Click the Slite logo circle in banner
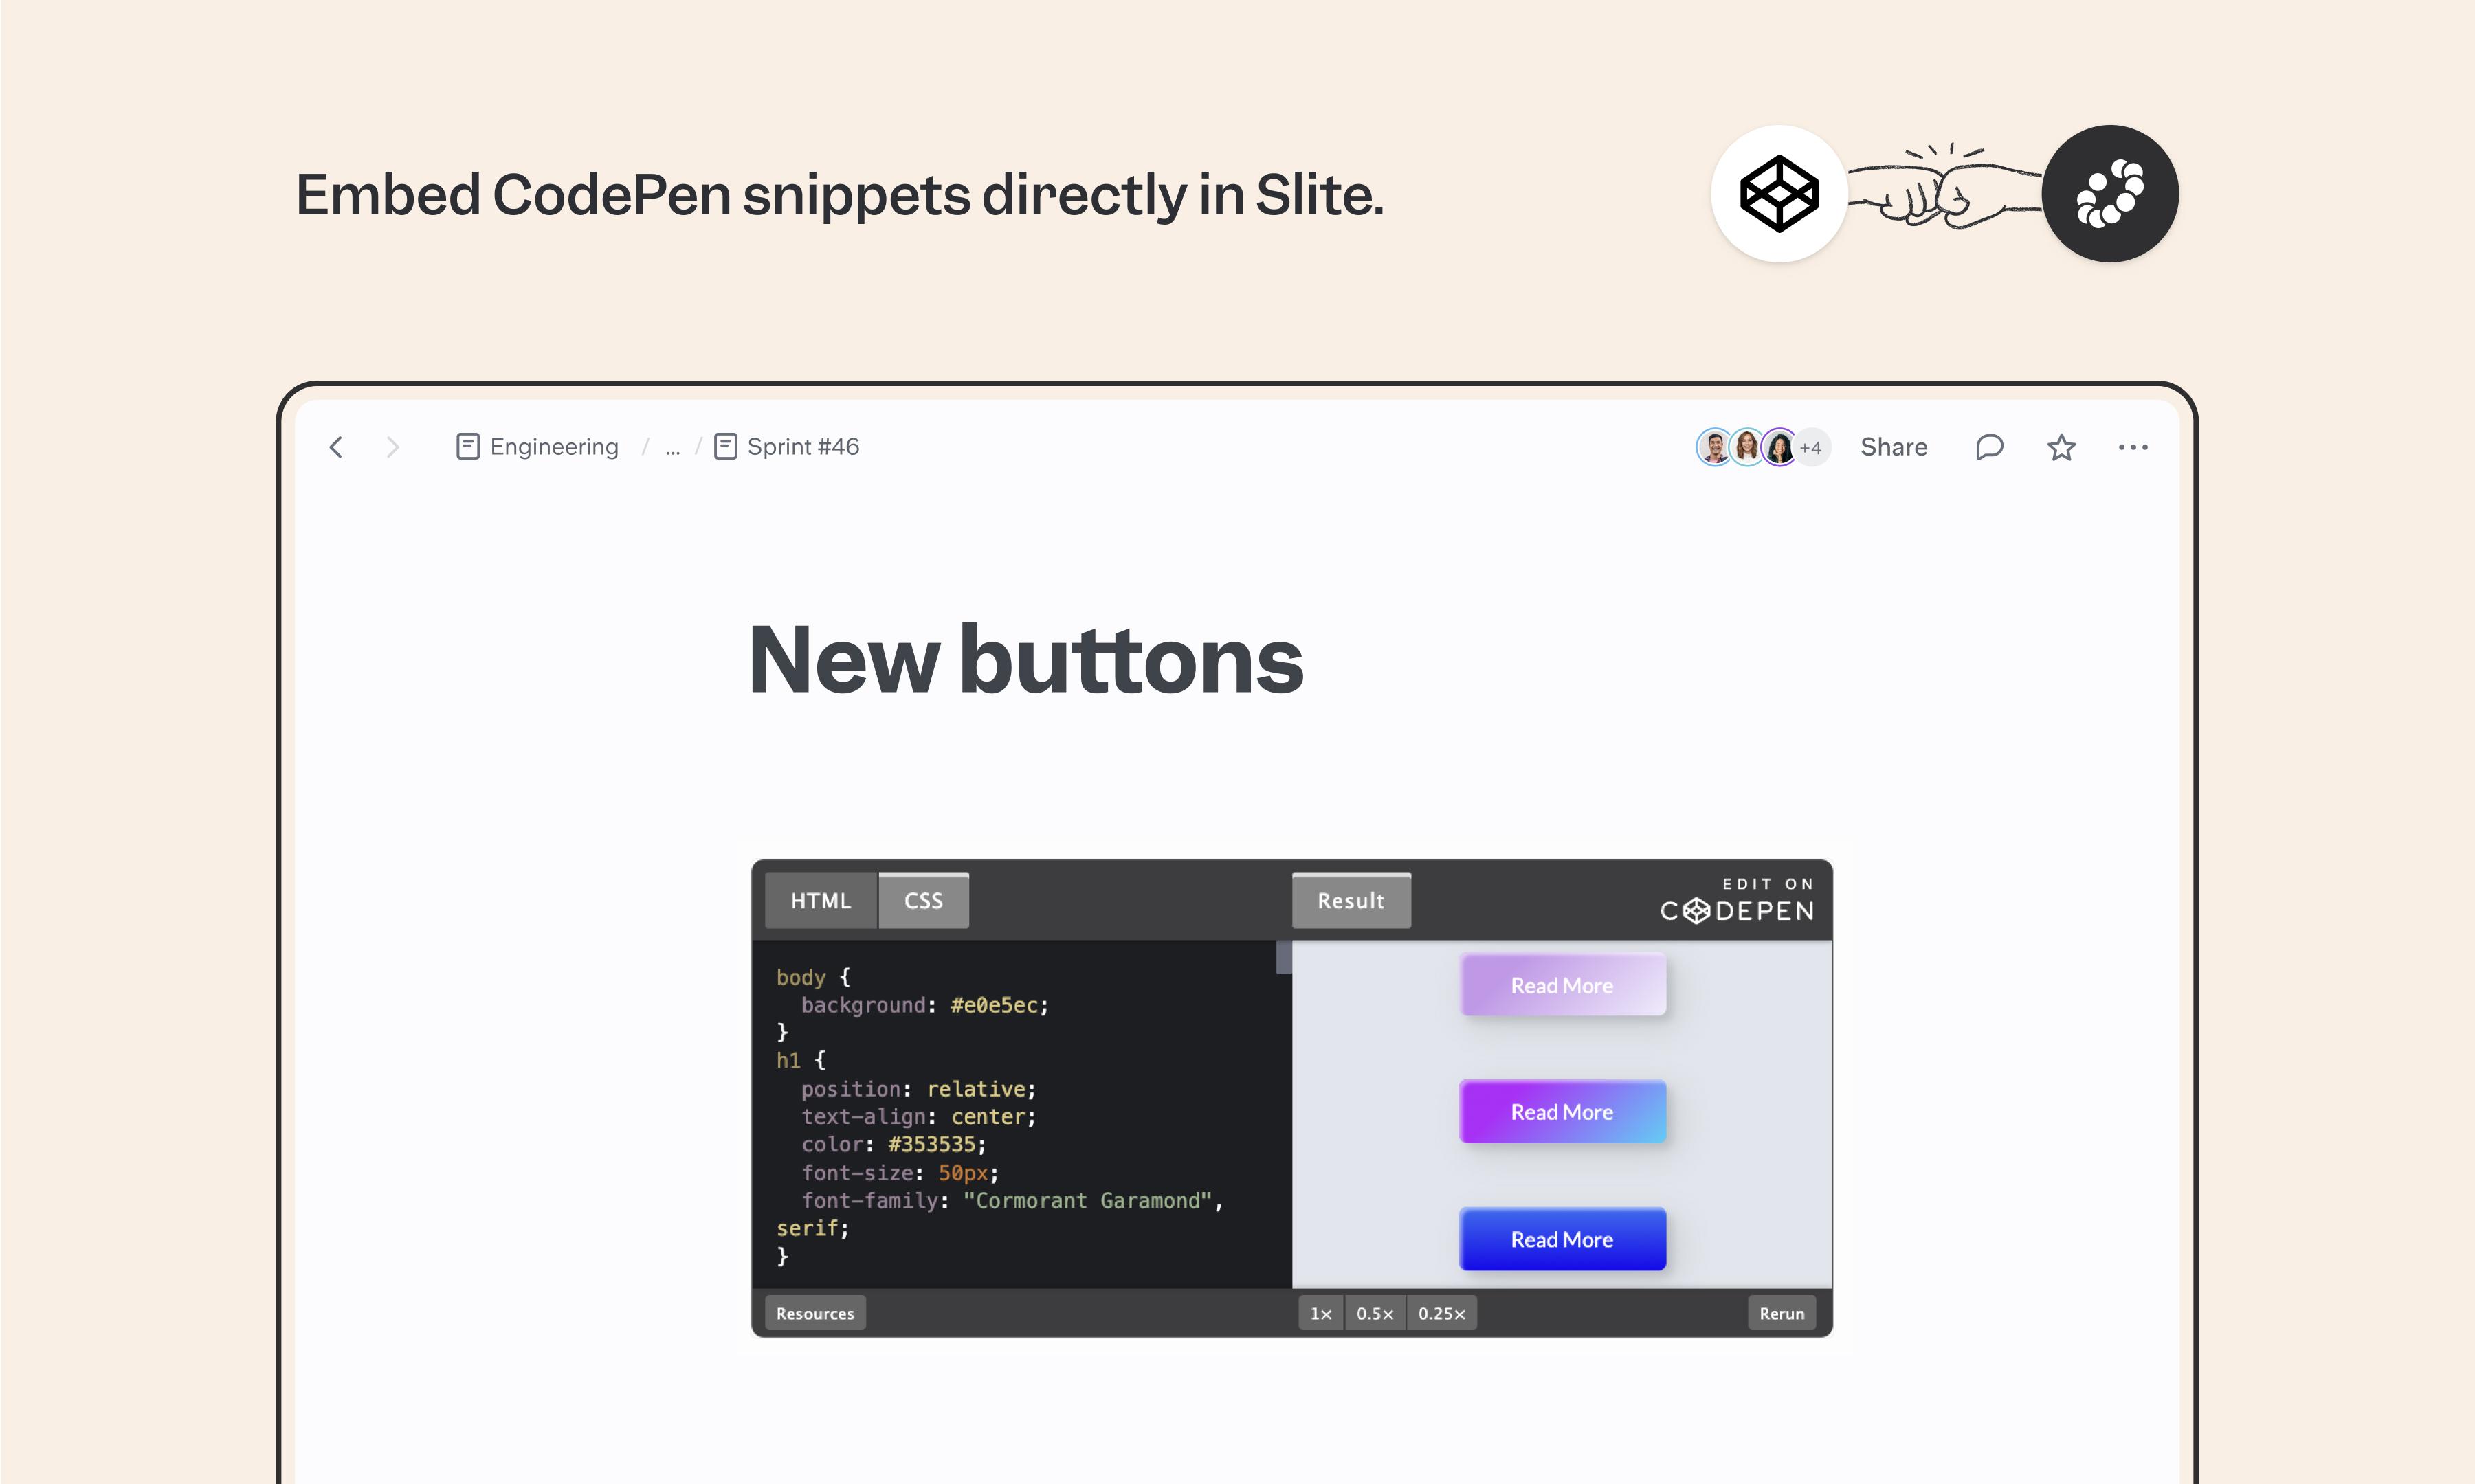The height and width of the screenshot is (1484, 2475). [2110, 194]
